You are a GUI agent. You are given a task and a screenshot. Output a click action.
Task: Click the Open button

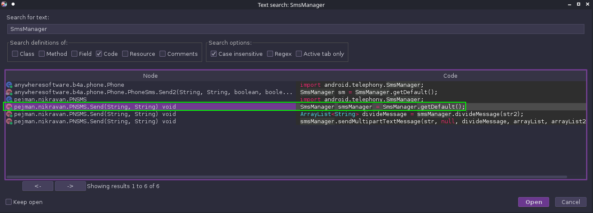(x=534, y=202)
